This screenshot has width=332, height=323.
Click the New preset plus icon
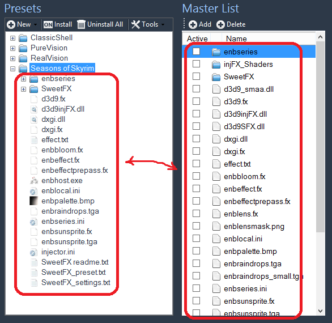pos(11,24)
